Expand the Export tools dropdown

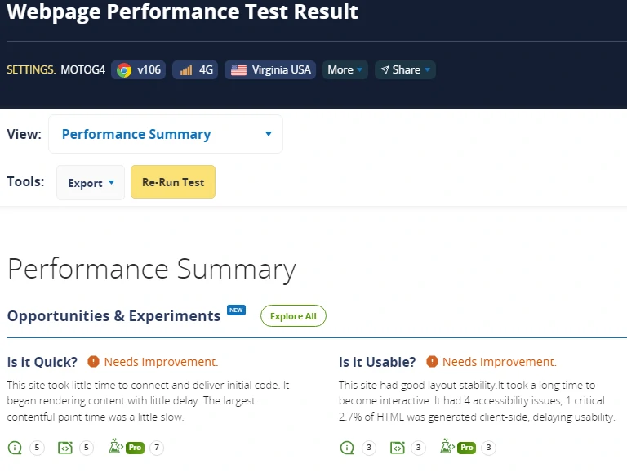click(x=91, y=183)
